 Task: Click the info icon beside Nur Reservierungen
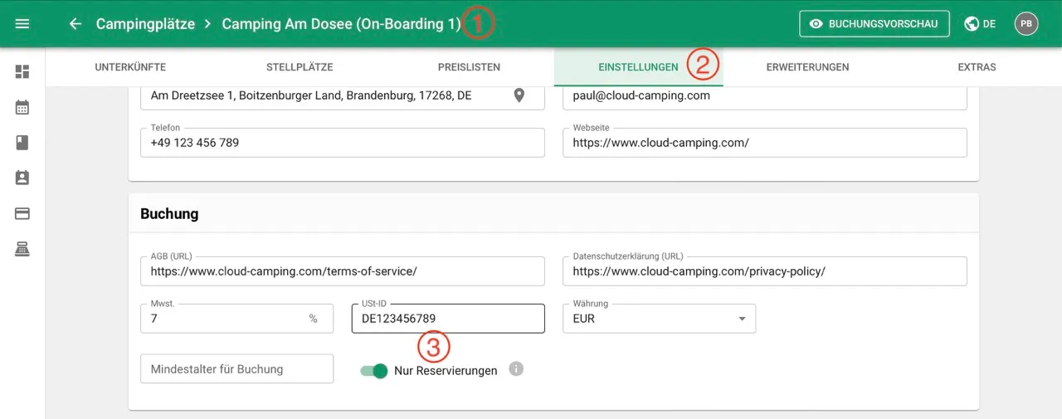tap(516, 369)
